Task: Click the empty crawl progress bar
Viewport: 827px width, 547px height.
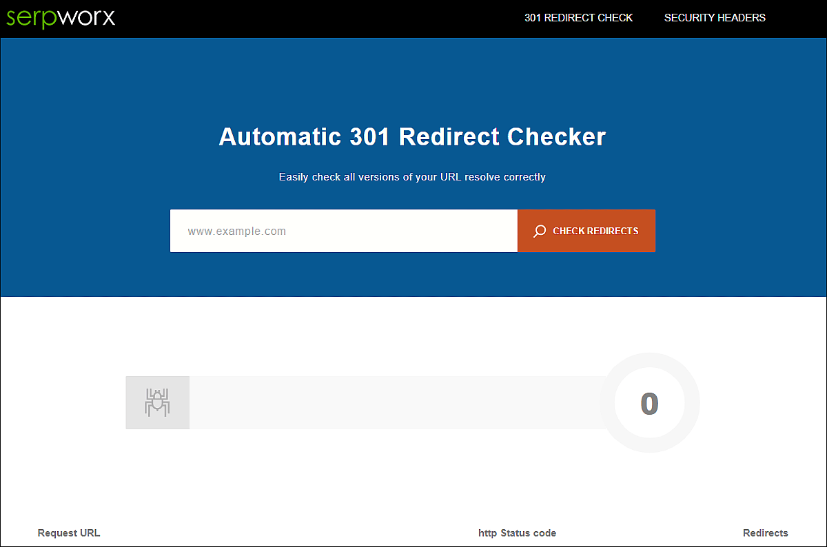Action: point(396,402)
